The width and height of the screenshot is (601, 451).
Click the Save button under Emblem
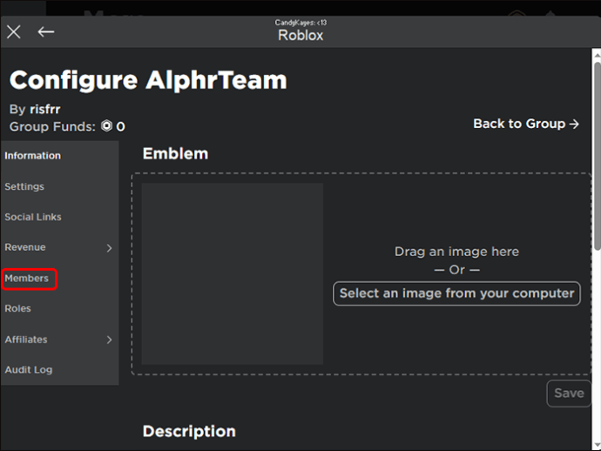[x=569, y=394]
